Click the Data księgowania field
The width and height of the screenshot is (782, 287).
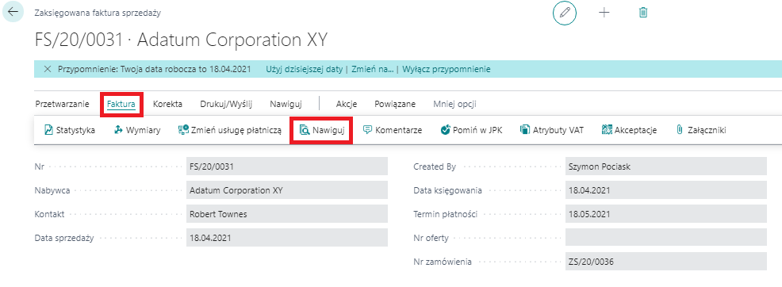pos(665,190)
